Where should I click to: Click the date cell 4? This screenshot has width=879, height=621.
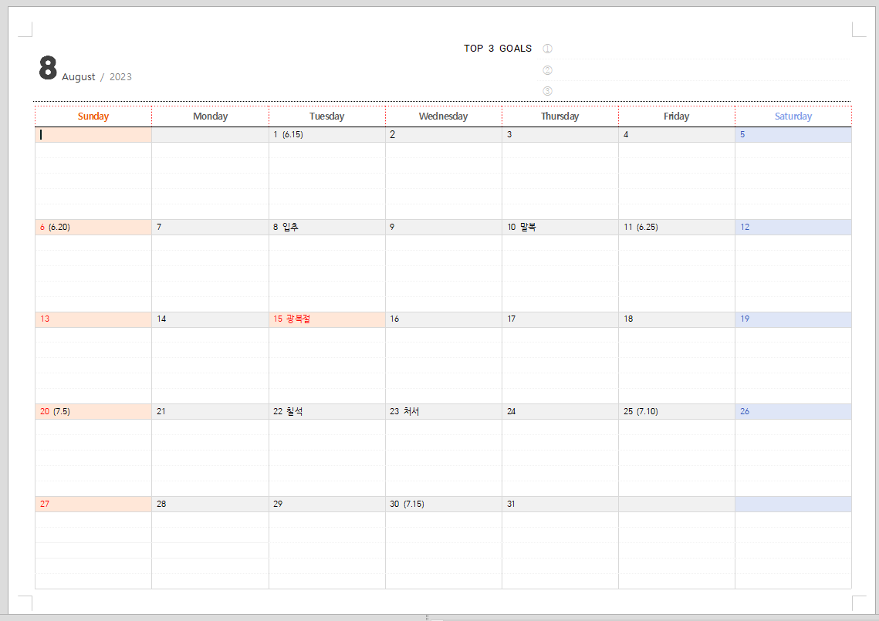click(677, 135)
